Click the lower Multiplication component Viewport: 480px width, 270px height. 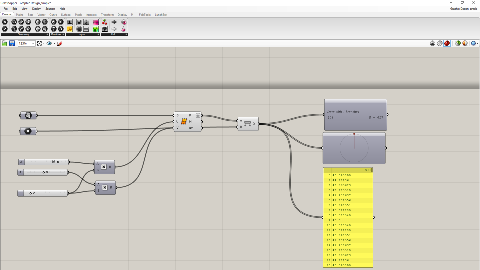[105, 187]
